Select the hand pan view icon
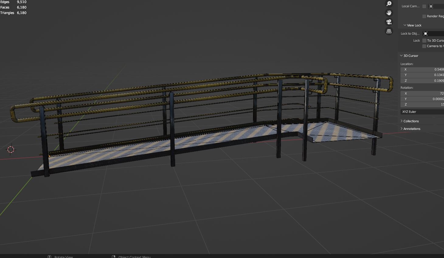The height and width of the screenshot is (258, 444). 389,12
